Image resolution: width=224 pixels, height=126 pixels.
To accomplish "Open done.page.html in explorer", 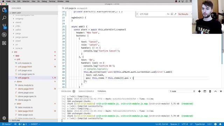I will [26, 89].
